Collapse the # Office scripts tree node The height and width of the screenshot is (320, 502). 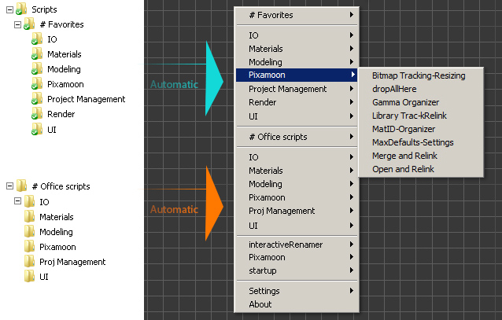(x=8, y=186)
